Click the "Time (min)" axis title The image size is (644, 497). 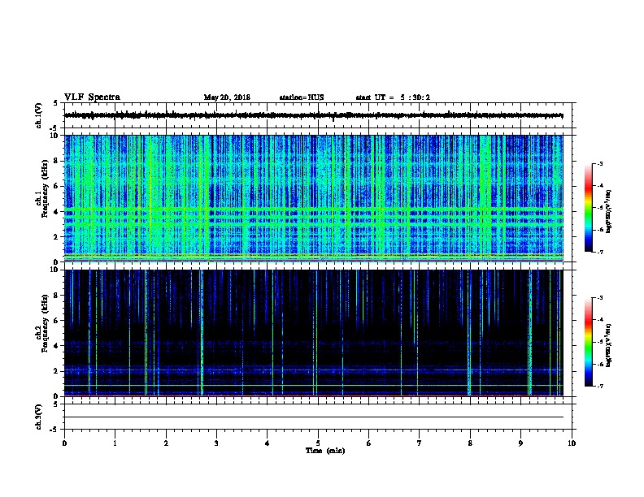[x=325, y=451]
